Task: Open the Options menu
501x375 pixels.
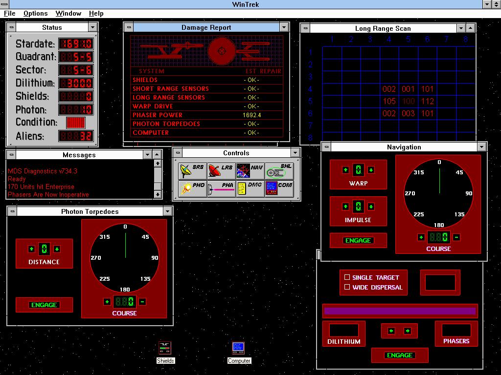Action: click(x=35, y=13)
